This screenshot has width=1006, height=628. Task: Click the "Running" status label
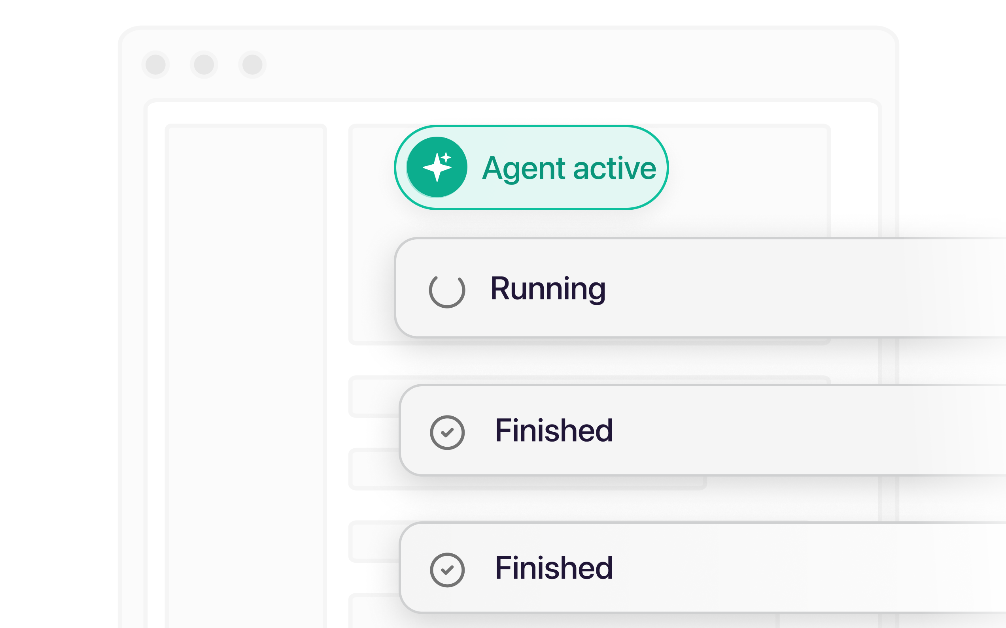[547, 289]
